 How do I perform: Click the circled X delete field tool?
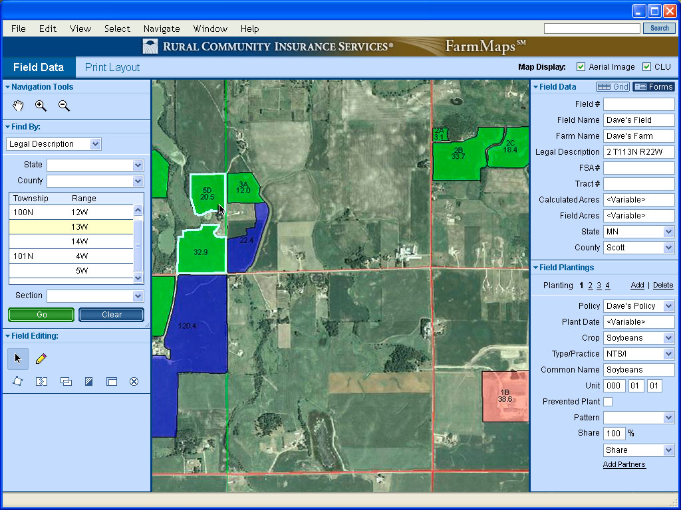[134, 381]
